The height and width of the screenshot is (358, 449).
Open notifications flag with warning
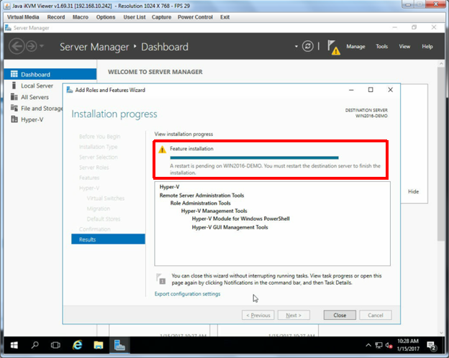tap(334, 47)
